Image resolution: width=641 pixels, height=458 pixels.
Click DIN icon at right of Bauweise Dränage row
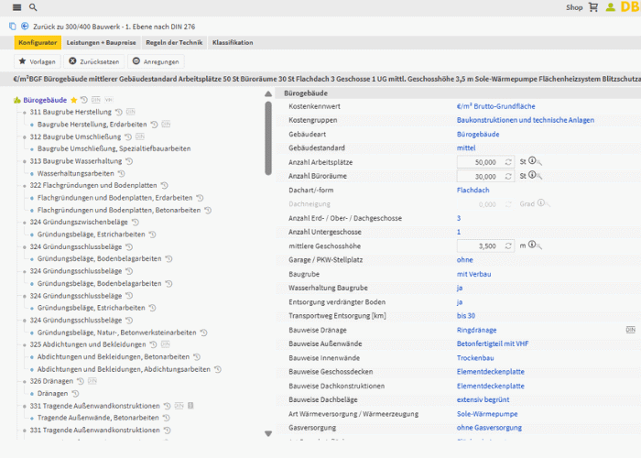[630, 330]
